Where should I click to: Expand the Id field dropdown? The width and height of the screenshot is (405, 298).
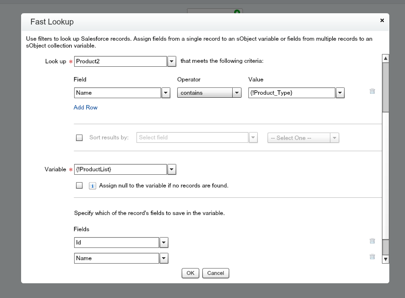coord(164,243)
